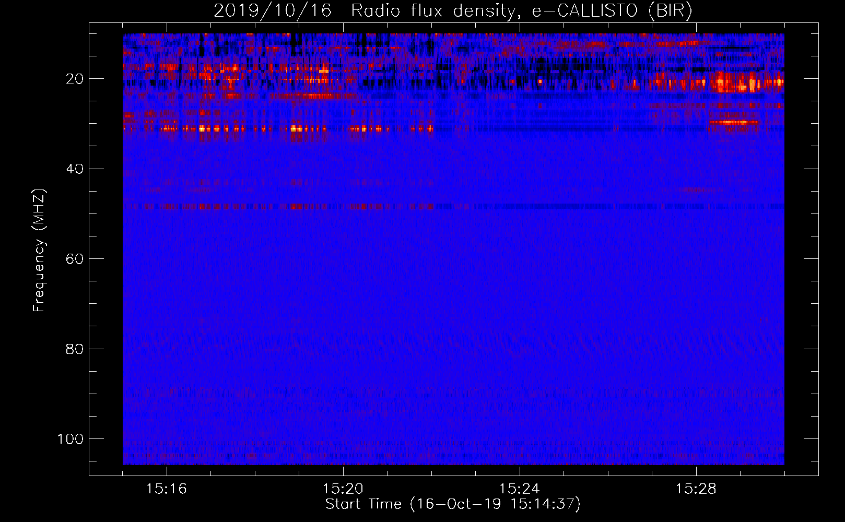The width and height of the screenshot is (845, 522).
Task: Click the 60 MHz frequency tick label
Action: (75, 259)
